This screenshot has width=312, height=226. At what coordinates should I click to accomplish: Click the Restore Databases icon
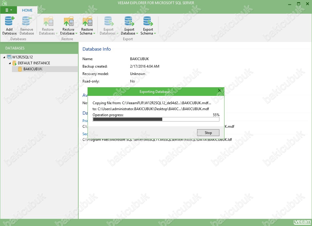tap(48, 21)
